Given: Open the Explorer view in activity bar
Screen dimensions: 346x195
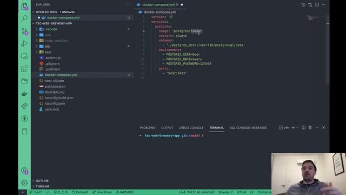Looking at the screenshot, I should click(x=24, y=6).
